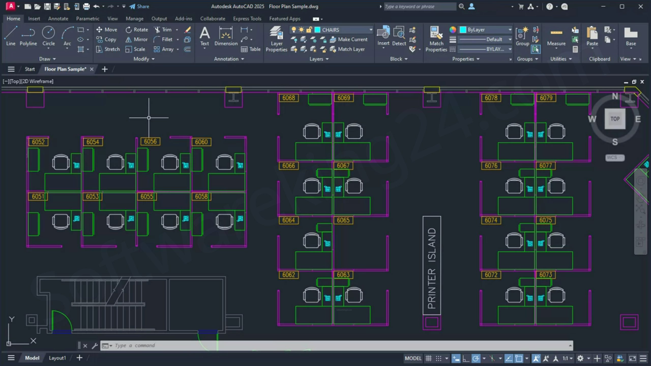Viewport: 651px width, 366px height.
Task: Open the Layout1 tab
Action: pos(57,358)
